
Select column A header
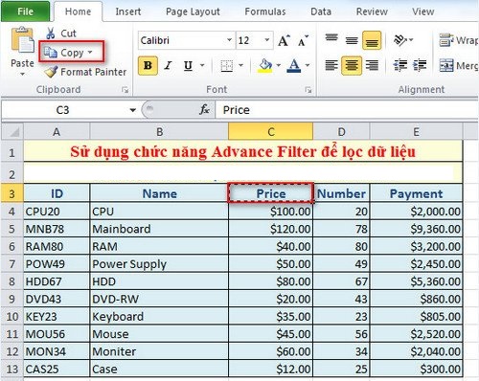(57, 131)
